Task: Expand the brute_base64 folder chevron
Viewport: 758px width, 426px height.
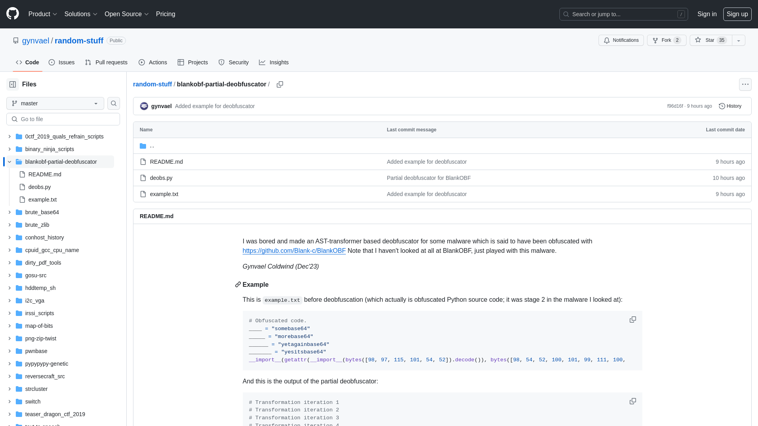Action: click(x=9, y=212)
